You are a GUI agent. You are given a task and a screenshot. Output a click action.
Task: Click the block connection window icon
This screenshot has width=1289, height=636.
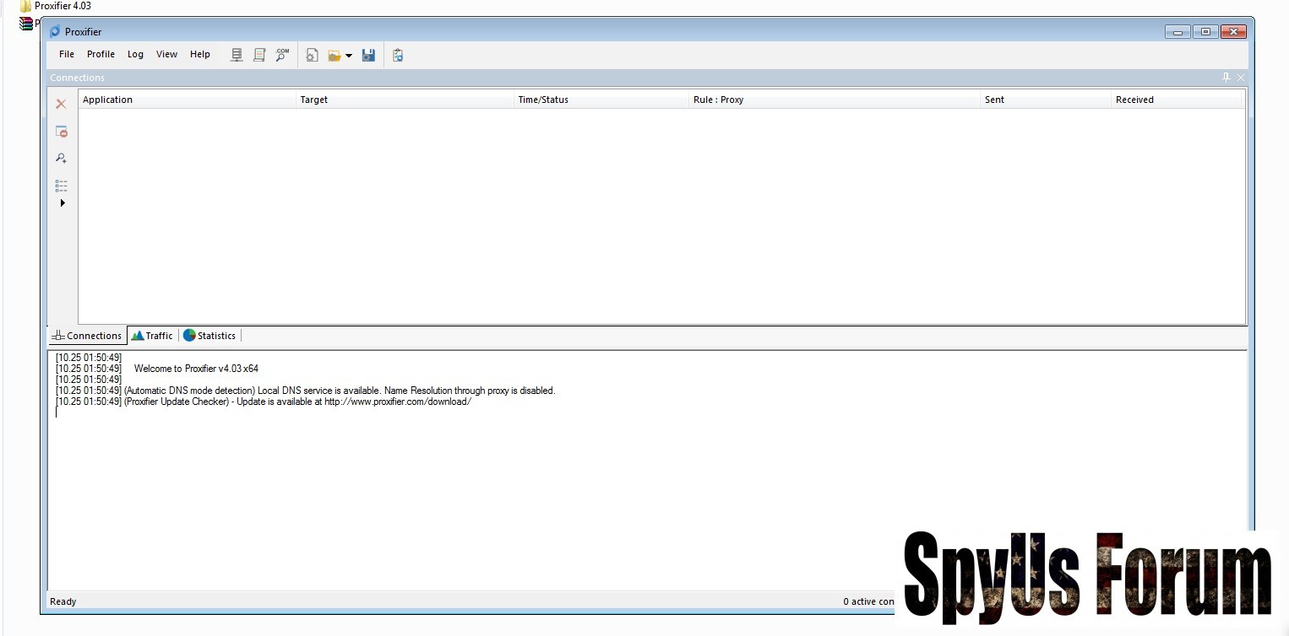click(x=61, y=132)
